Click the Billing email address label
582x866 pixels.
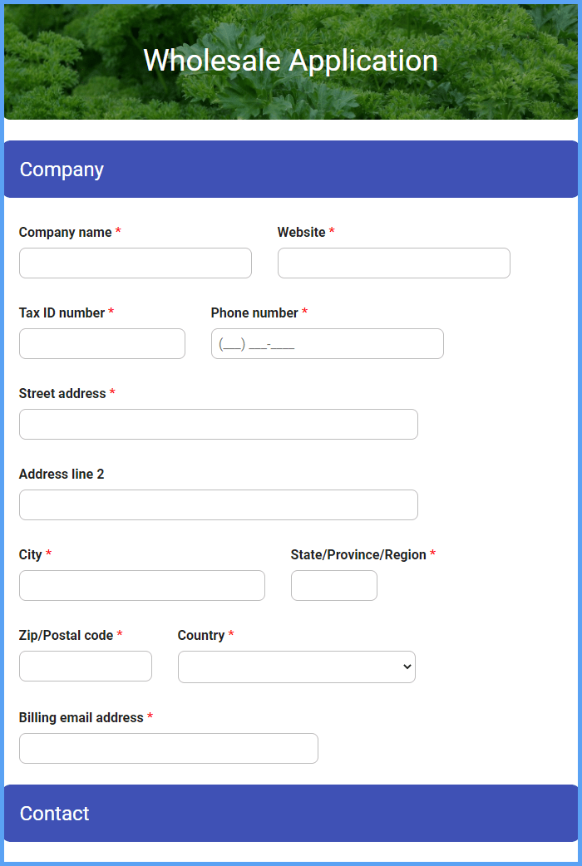click(x=81, y=717)
